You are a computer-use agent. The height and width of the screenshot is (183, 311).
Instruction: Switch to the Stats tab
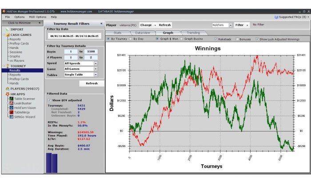pos(117,33)
